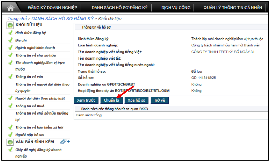Add attachment using the paperclip plus icon
Screen dimensions: 269x162
click(65, 141)
